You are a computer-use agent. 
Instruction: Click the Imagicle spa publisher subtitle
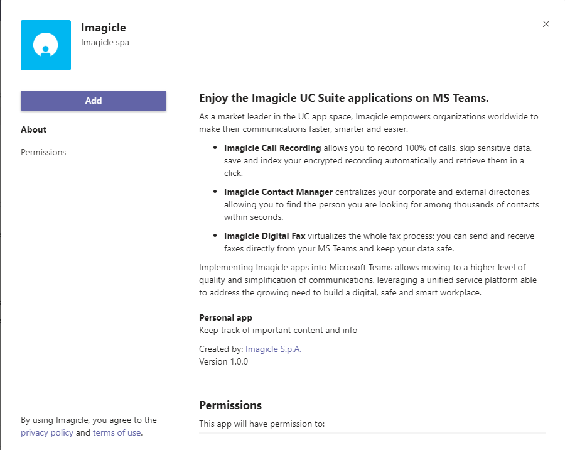click(x=105, y=43)
